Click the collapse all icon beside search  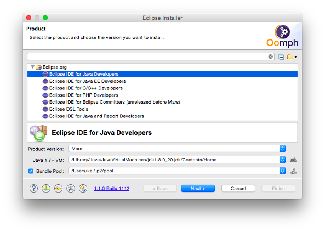tap(281, 57)
